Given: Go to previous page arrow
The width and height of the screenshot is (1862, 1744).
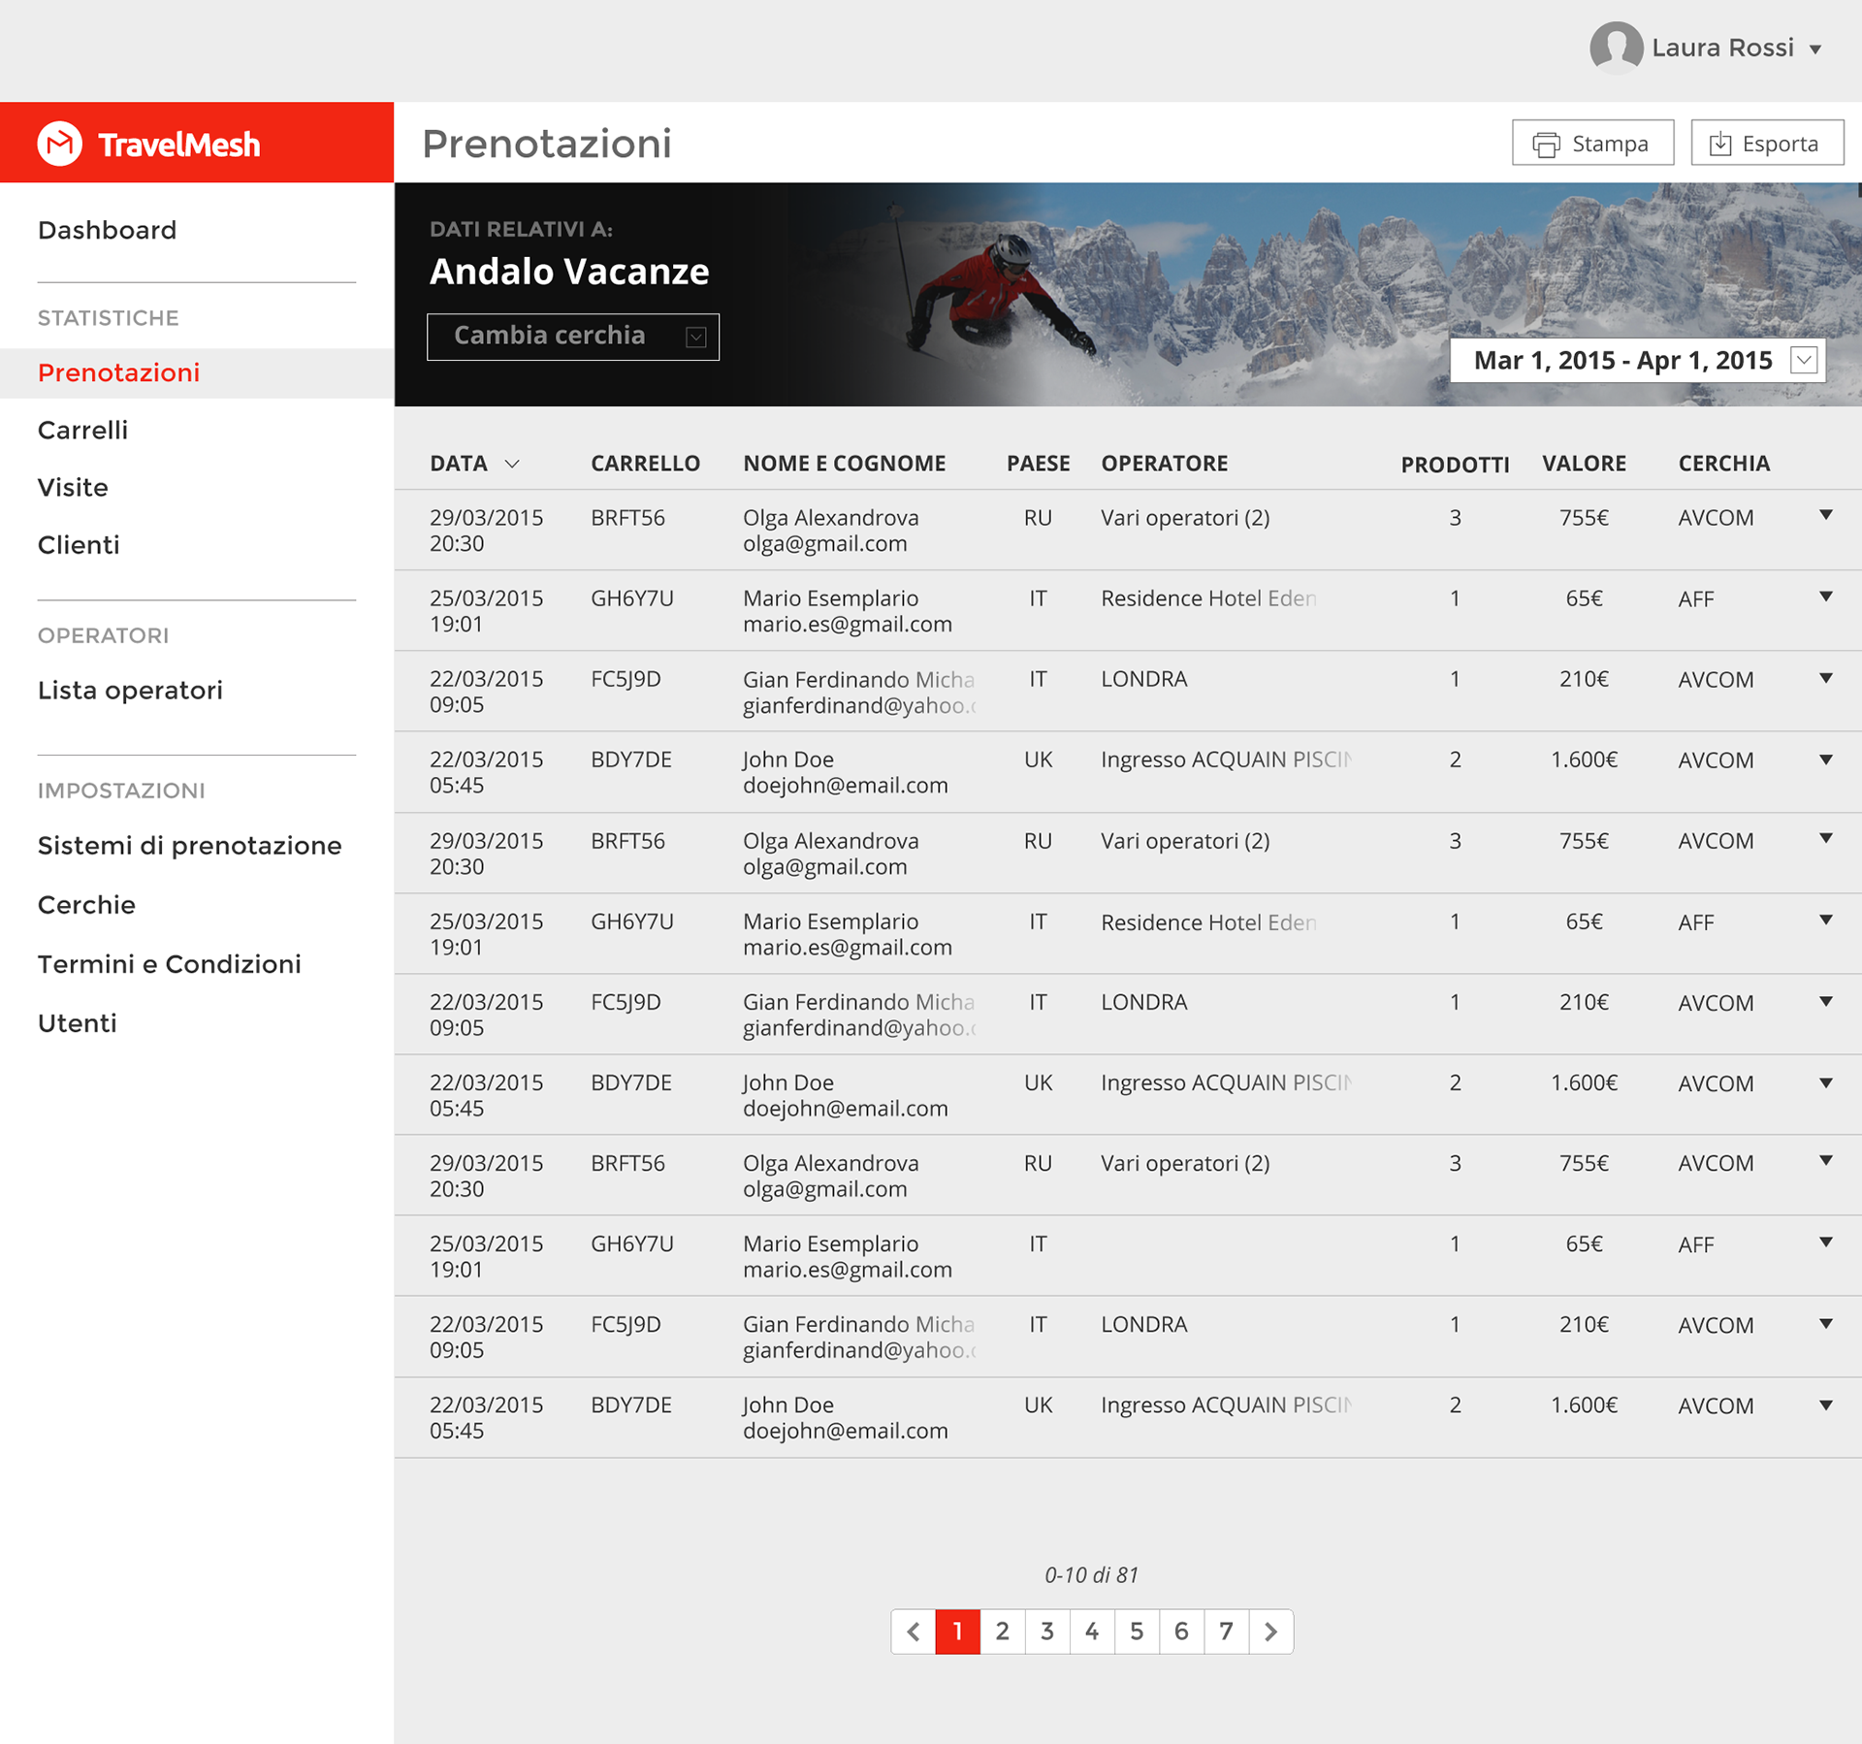Looking at the screenshot, I should (913, 1631).
